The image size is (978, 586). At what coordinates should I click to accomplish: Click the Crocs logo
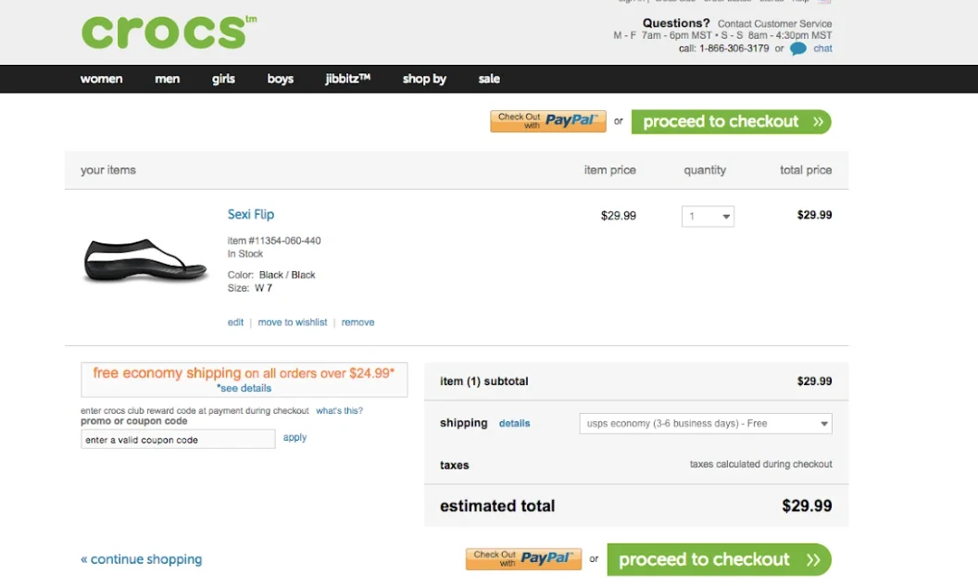click(165, 32)
